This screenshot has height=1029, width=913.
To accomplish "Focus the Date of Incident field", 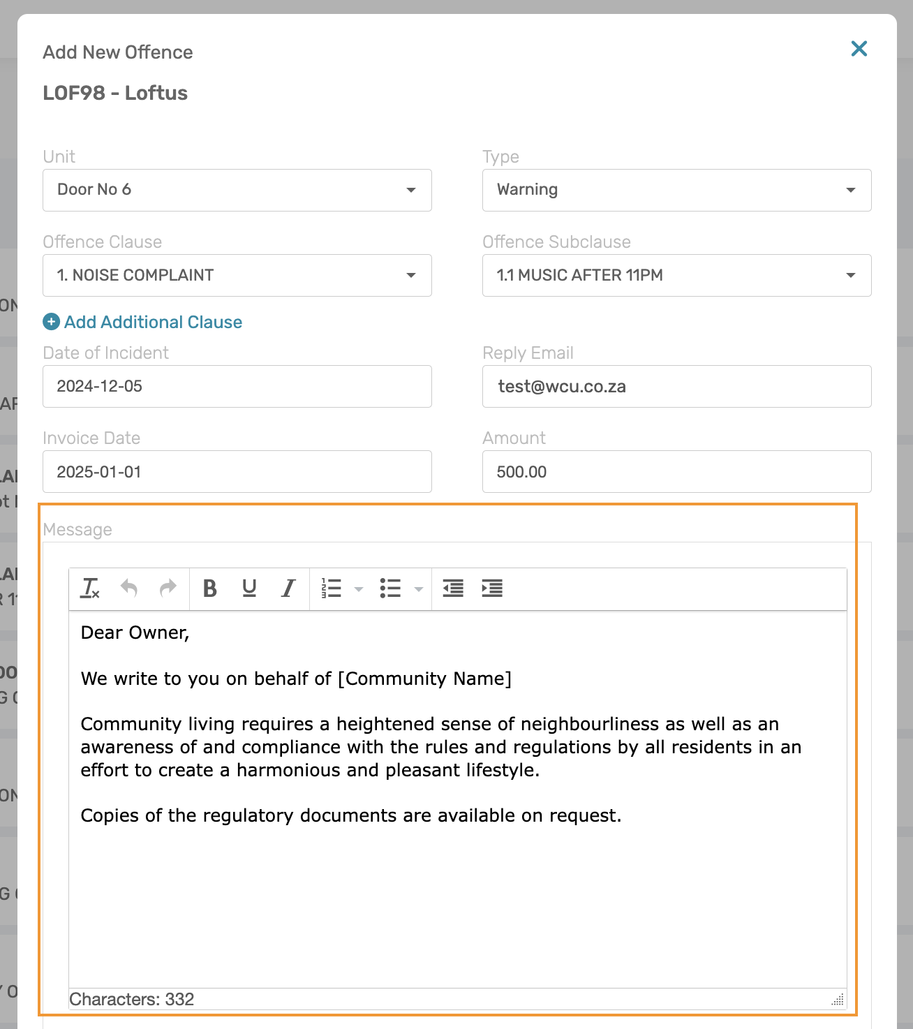I will pyautogui.click(x=237, y=386).
